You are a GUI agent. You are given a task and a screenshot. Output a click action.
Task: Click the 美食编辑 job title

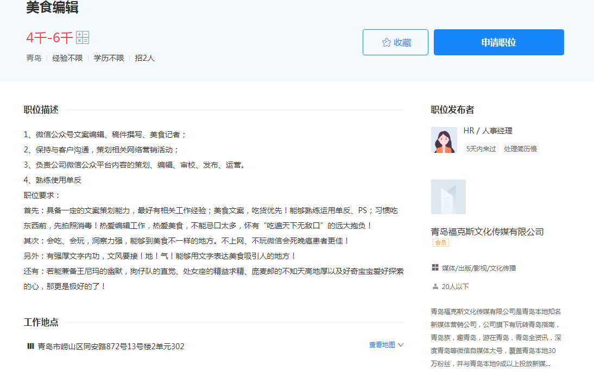[x=52, y=8]
